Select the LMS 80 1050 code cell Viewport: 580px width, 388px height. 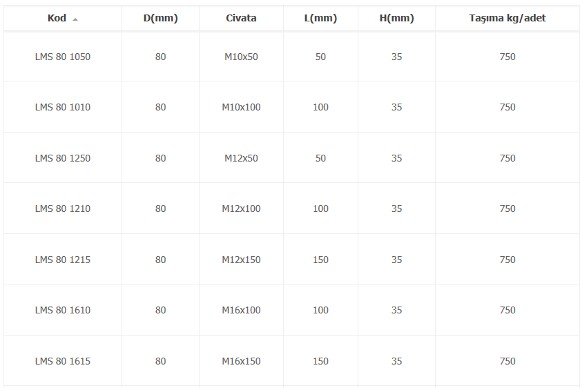tap(63, 57)
